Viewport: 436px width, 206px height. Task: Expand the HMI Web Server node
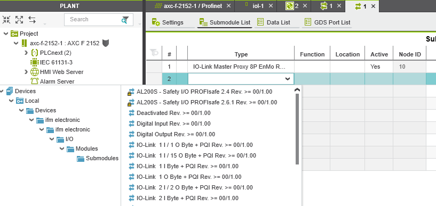tap(26, 72)
